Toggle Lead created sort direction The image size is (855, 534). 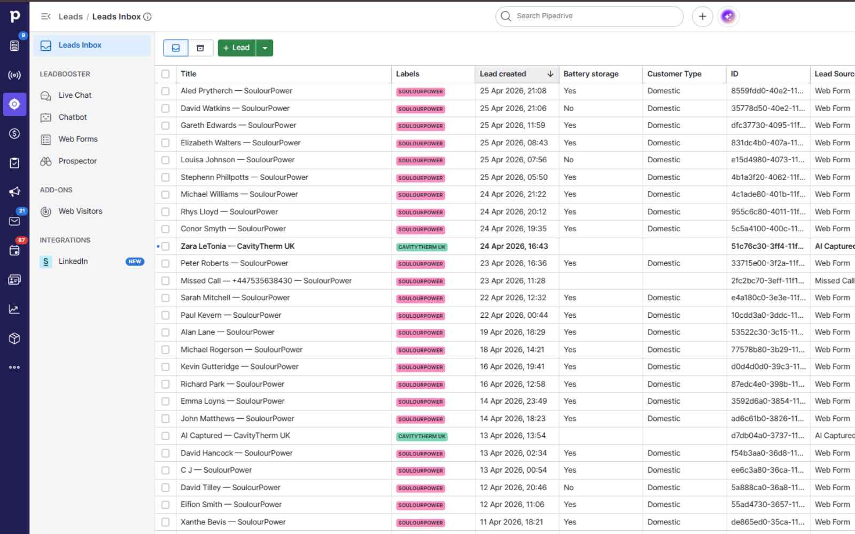pyautogui.click(x=550, y=74)
